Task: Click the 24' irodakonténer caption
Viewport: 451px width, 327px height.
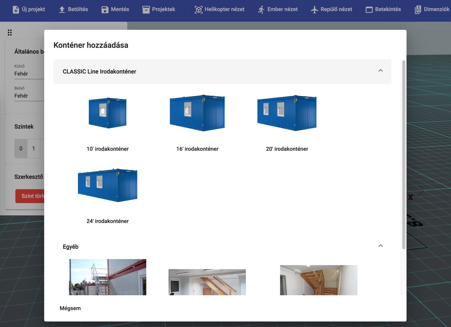Action: [108, 221]
